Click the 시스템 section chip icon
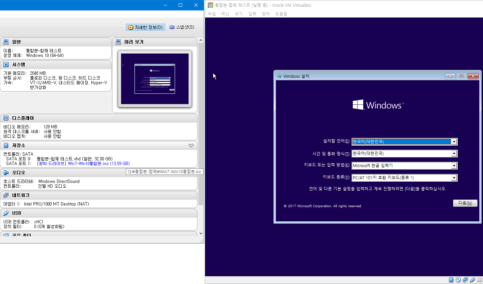Image resolution: width=483 pixels, height=284 pixels. (x=6, y=64)
